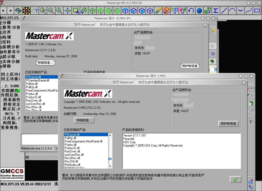This screenshot has height=191, width=262.
Task: Click 详细信息 button in X MR2 about dialog
Action: (x=84, y=120)
